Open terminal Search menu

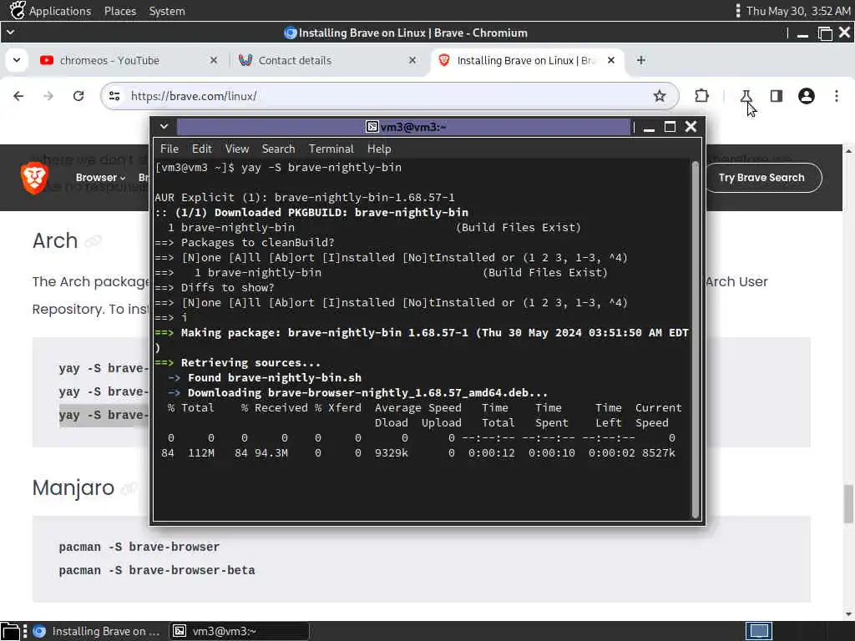point(278,149)
